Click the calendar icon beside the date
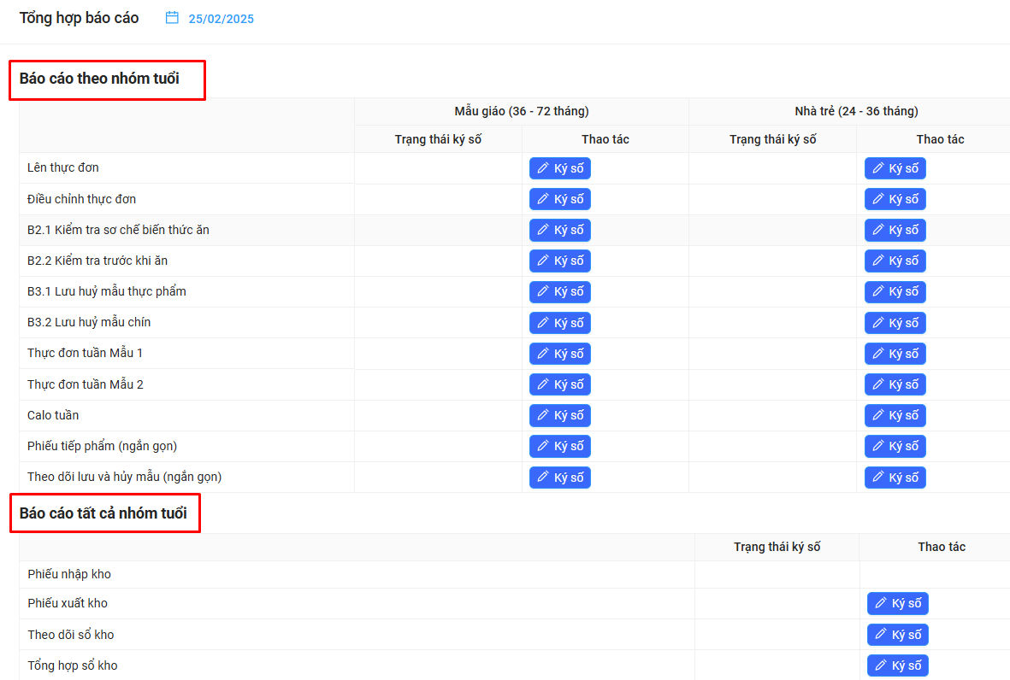The image size is (1010, 680). point(172,18)
